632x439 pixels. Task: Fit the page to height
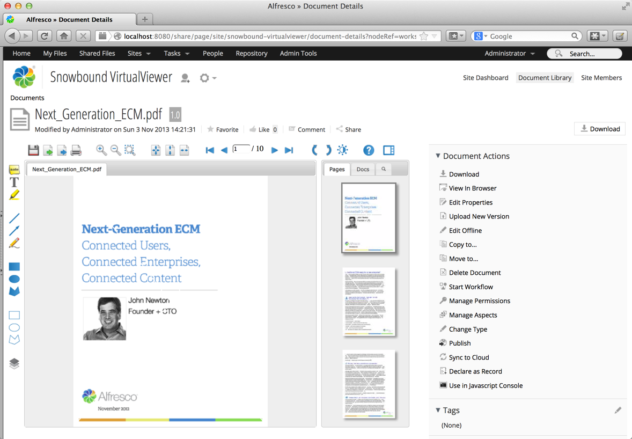coord(170,150)
